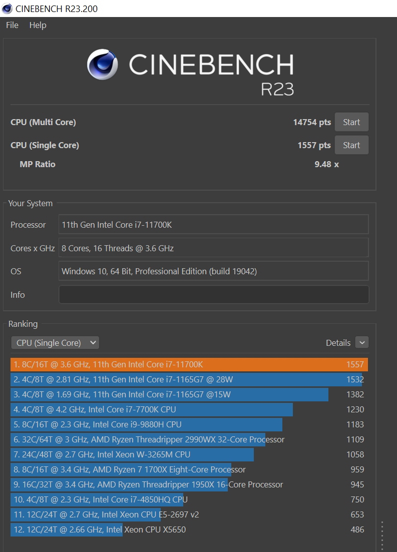Select the i7-1165G7 @ 28W ranking row
This screenshot has width=397, height=552.
[189, 379]
